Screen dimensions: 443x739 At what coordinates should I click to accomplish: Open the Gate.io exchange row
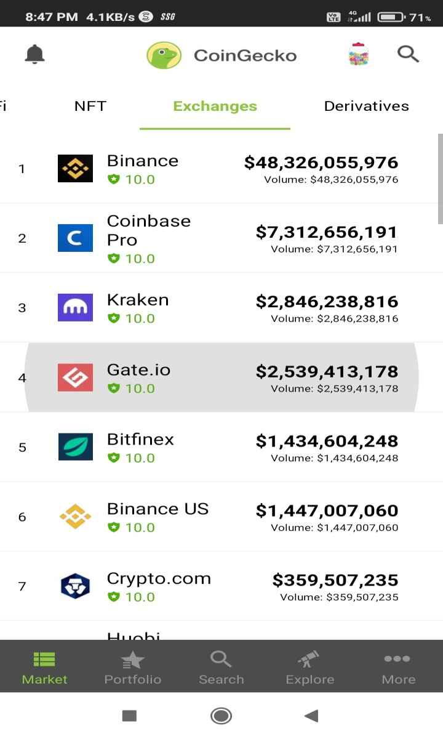point(221,377)
